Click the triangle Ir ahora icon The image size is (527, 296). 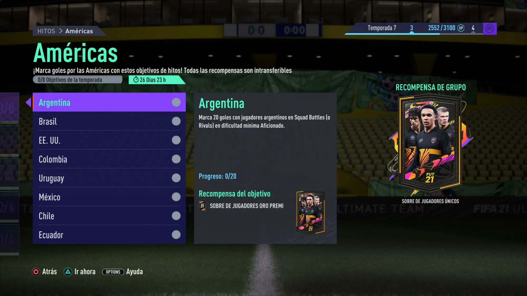click(68, 272)
